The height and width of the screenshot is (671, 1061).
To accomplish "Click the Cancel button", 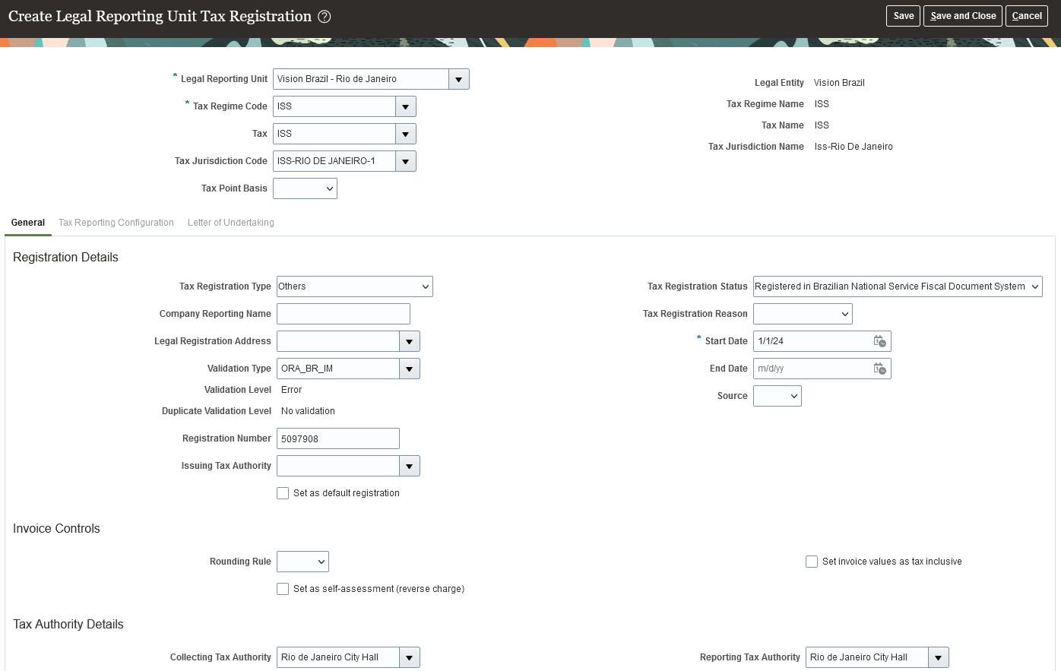I will 1026,15.
